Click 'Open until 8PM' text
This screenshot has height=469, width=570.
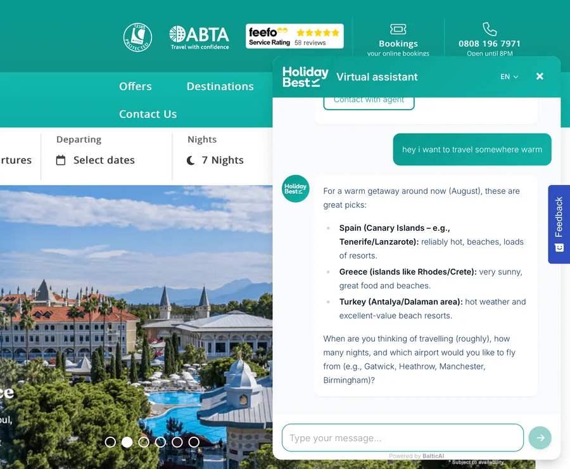[x=490, y=53]
